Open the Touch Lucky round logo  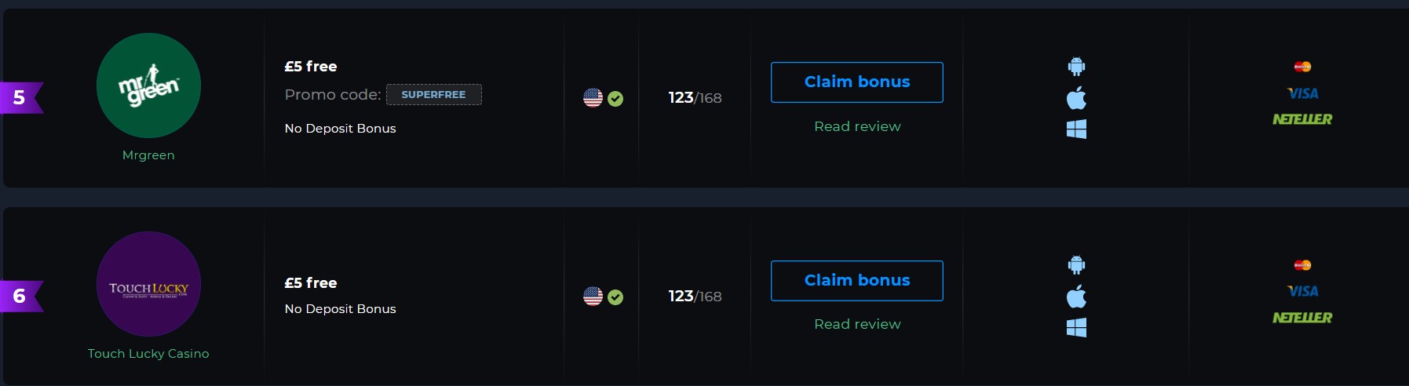click(x=148, y=284)
